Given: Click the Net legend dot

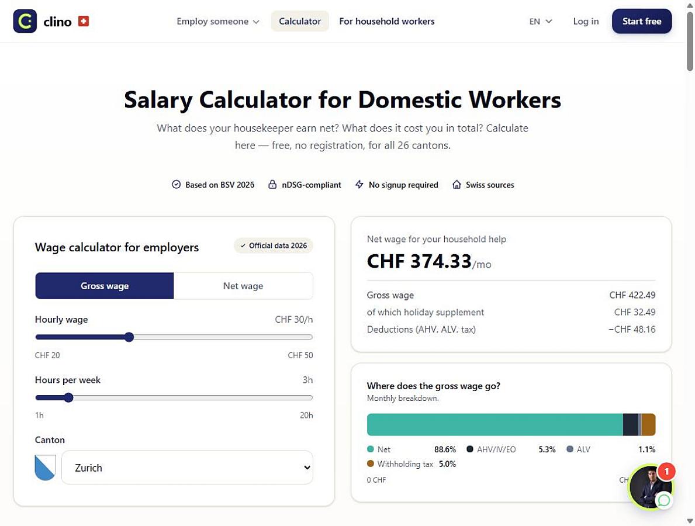Looking at the screenshot, I should (371, 449).
